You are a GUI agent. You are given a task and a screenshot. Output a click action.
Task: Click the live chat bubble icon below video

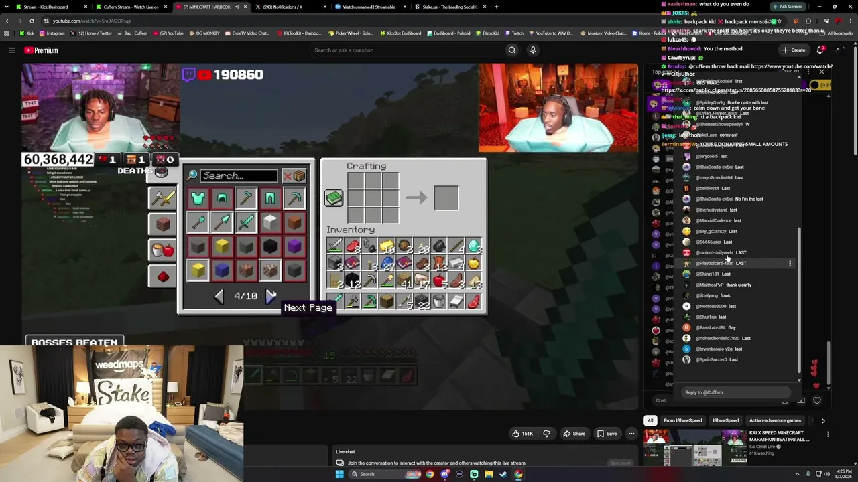click(340, 463)
